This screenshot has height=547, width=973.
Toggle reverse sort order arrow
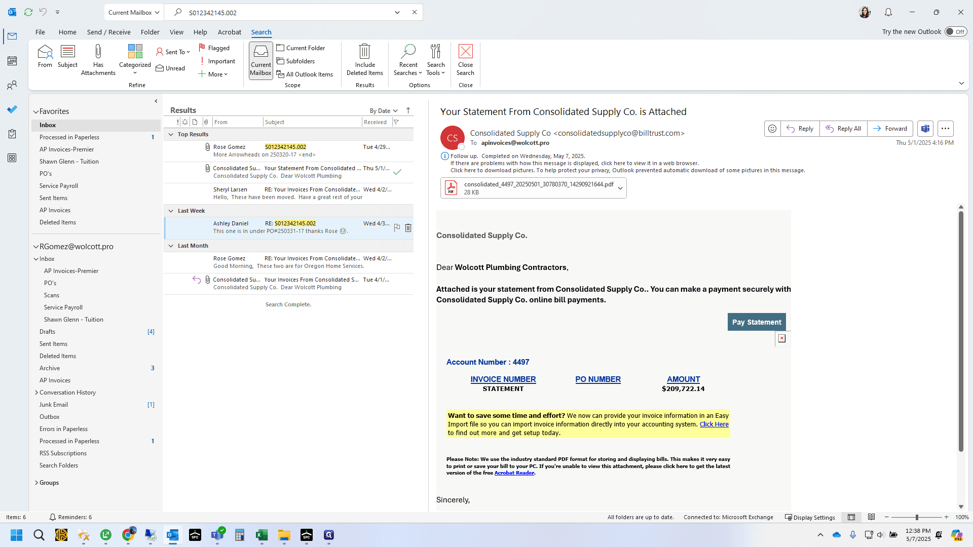(x=408, y=110)
